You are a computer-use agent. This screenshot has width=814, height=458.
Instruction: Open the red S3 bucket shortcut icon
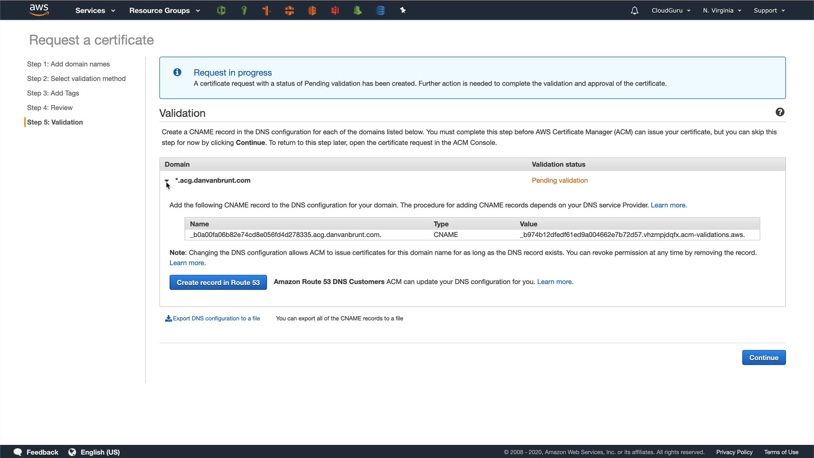pos(335,11)
